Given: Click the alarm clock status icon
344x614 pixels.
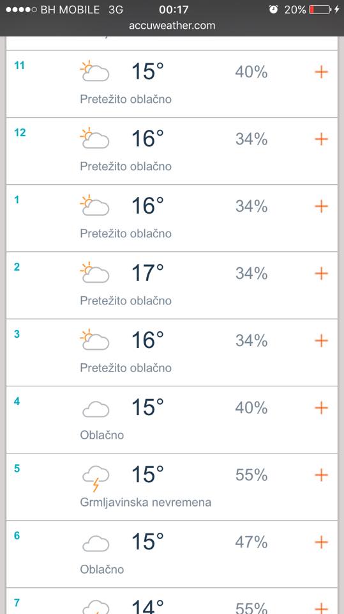Looking at the screenshot, I should [274, 10].
